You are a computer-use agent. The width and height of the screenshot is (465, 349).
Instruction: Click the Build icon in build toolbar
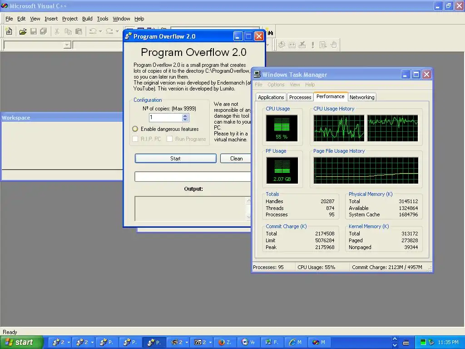292,45
